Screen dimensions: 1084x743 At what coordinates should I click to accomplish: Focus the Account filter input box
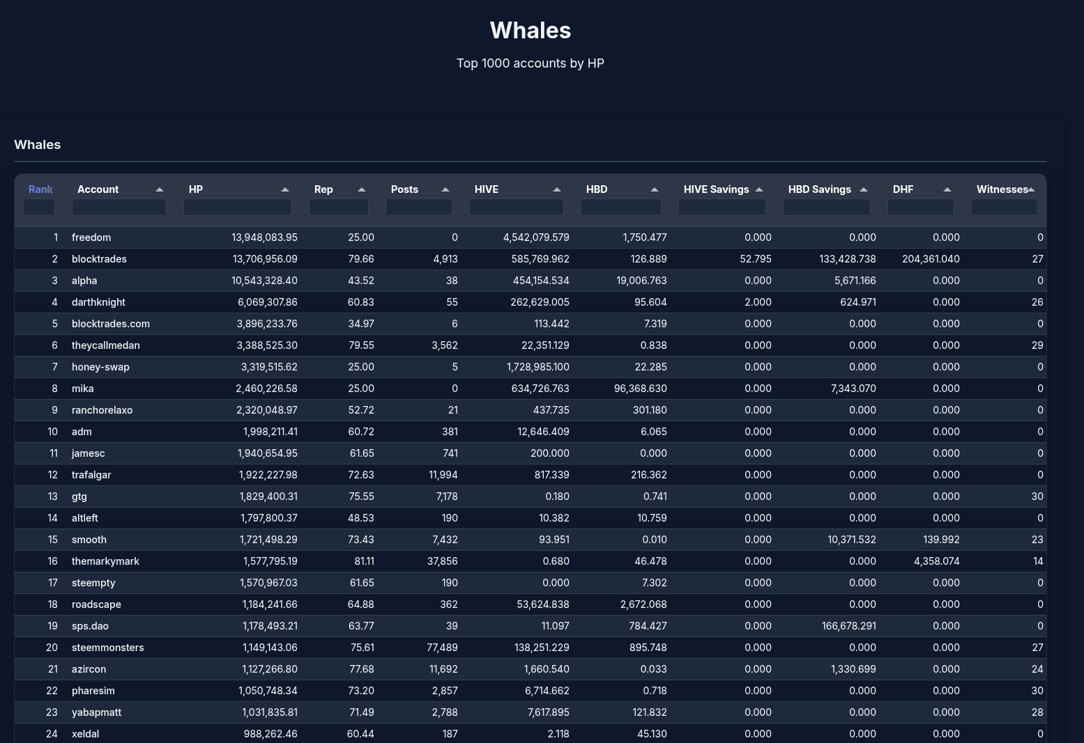(119, 207)
